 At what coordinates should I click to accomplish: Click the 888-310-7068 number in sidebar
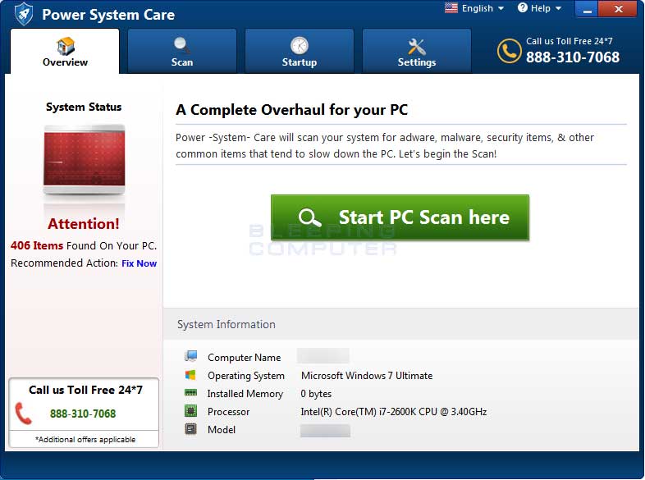[x=83, y=414]
